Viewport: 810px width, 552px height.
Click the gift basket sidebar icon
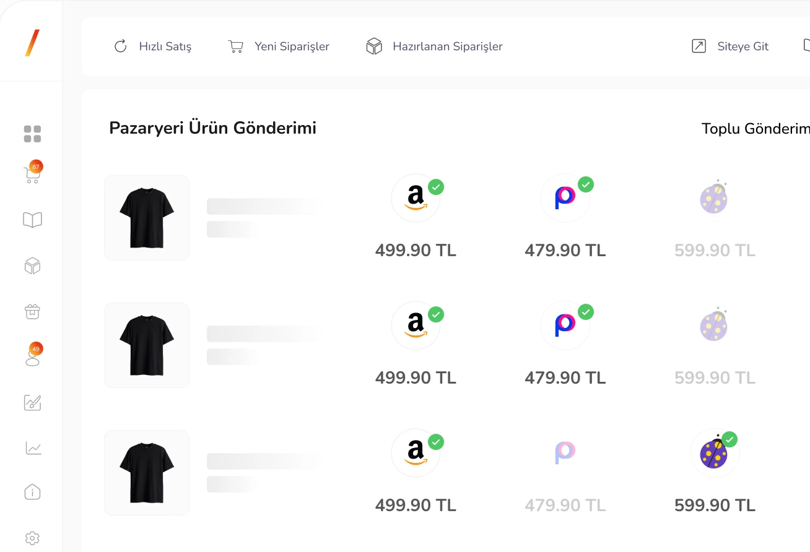point(32,311)
